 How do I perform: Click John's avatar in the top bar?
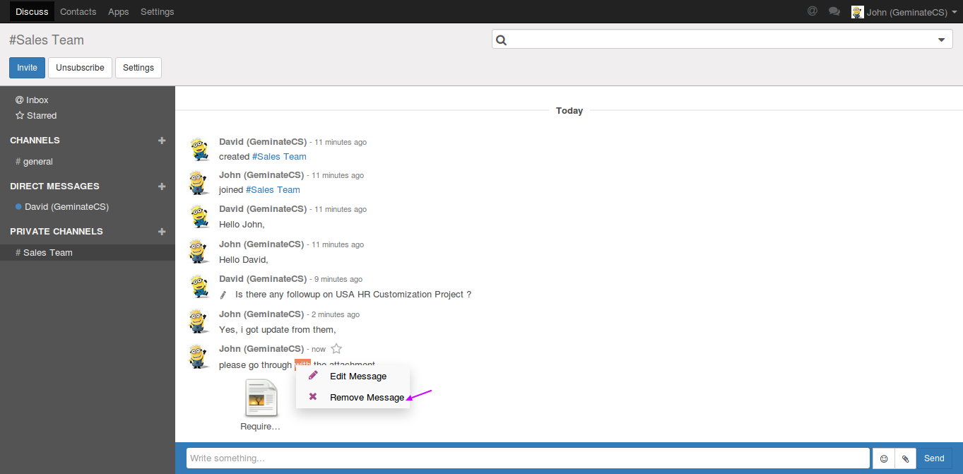[858, 11]
